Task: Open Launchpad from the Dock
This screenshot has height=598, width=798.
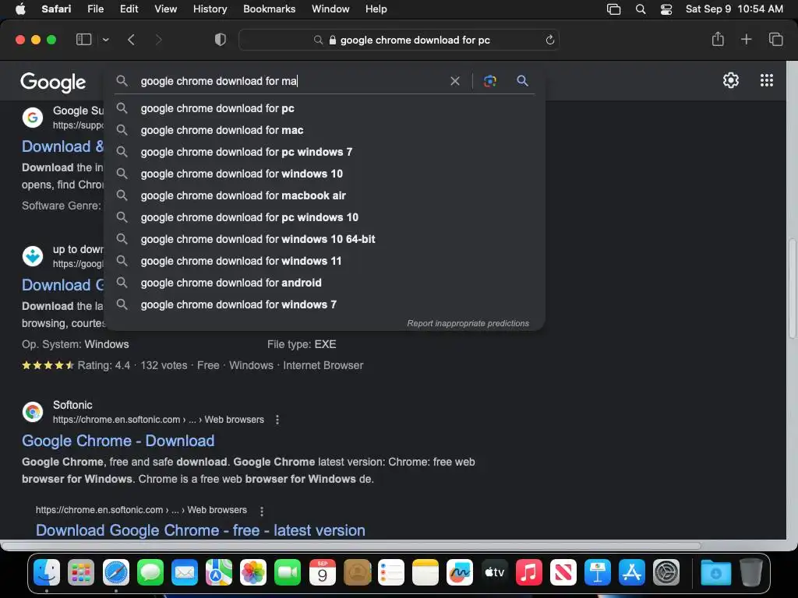Action: point(81,572)
